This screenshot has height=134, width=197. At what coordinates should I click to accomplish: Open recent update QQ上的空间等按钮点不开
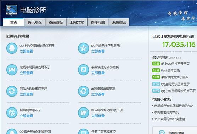click(178, 91)
